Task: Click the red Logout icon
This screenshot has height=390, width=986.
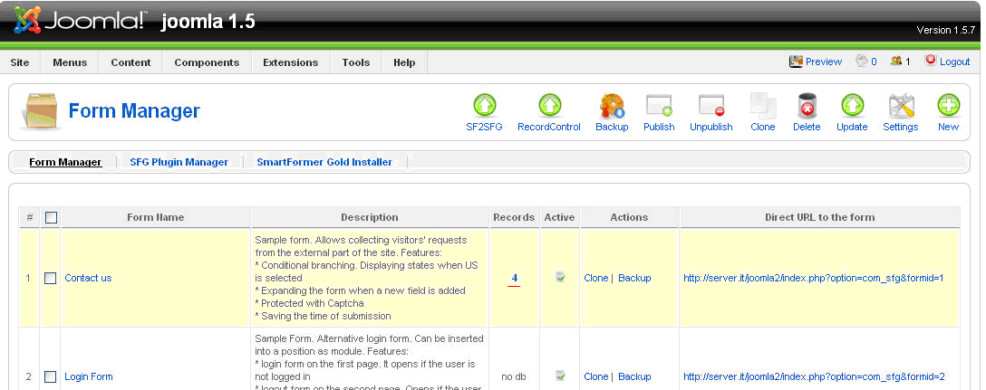Action: pyautogui.click(x=931, y=61)
